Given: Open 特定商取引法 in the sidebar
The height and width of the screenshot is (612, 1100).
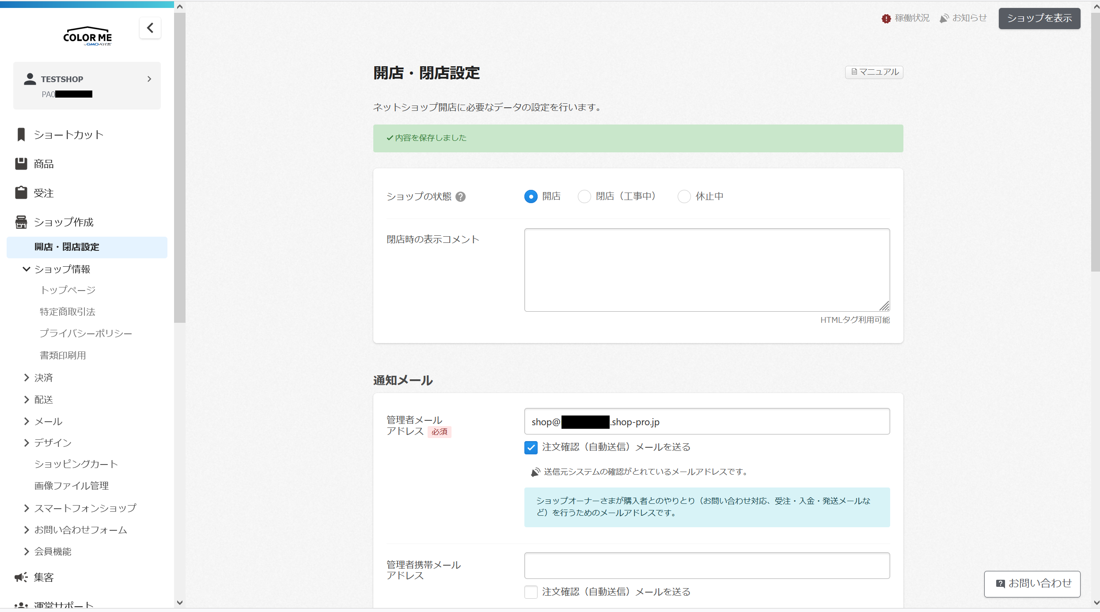Looking at the screenshot, I should pyautogui.click(x=68, y=312).
